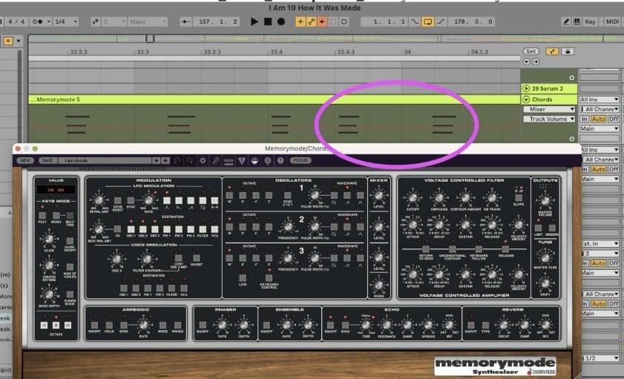The width and height of the screenshot is (624, 379).
Task: Open the Mixer automation device chooser
Action: (x=549, y=109)
